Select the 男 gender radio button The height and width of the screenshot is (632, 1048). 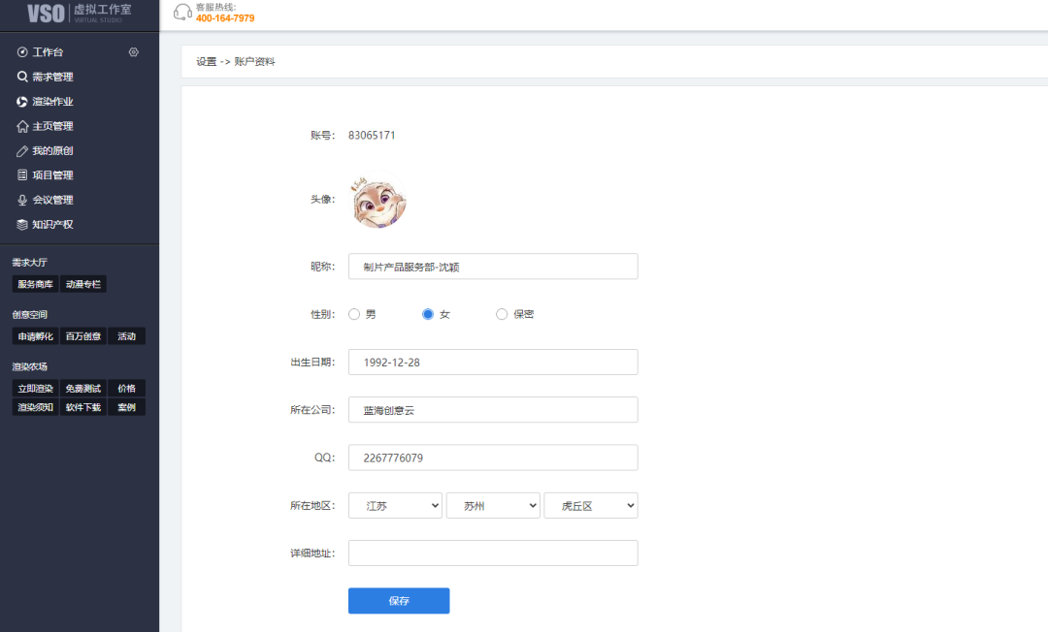click(x=354, y=314)
